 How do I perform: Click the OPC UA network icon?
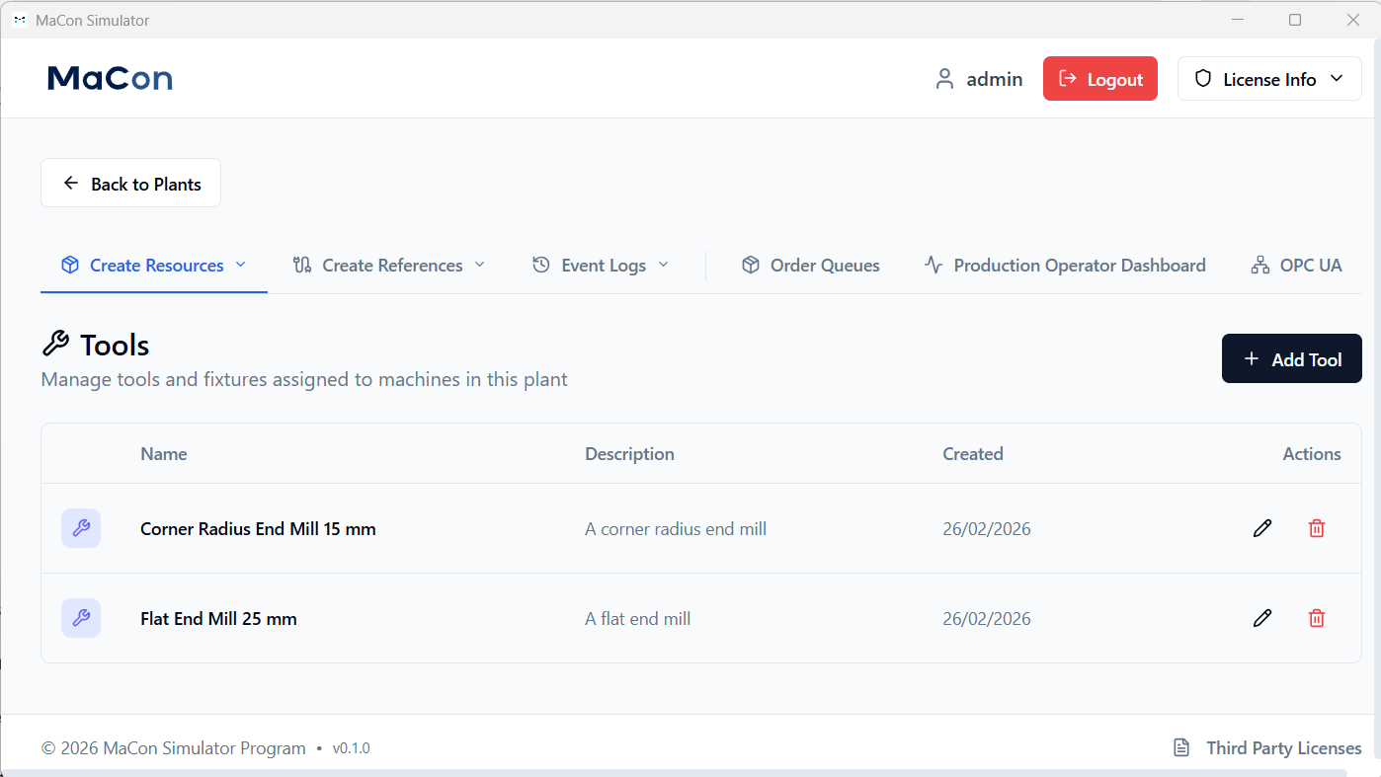[x=1259, y=265]
